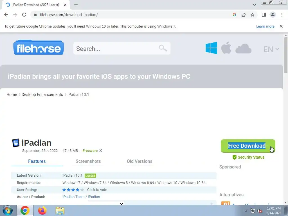Rate four stars
This screenshot has width=288, height=216.
point(78,190)
